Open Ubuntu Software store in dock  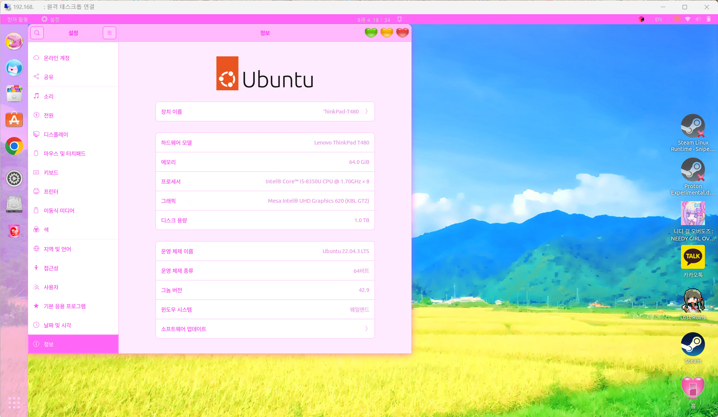point(14,120)
